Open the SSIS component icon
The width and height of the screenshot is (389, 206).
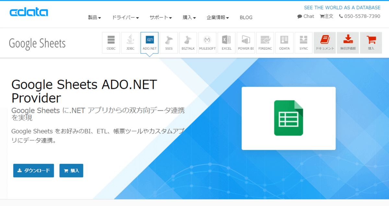pos(169,43)
